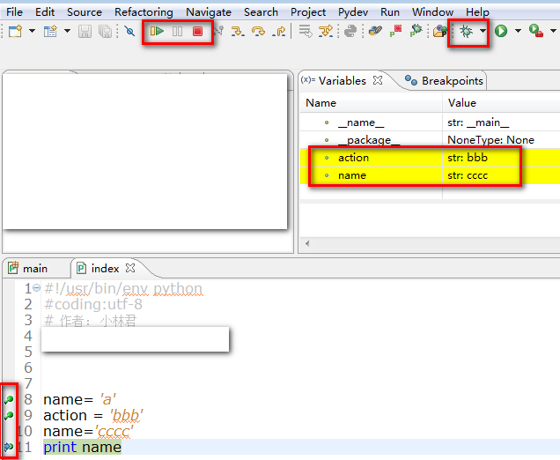Click the Debug bug icon

pos(465,31)
